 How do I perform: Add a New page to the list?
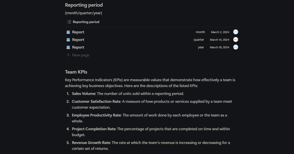(81, 55)
